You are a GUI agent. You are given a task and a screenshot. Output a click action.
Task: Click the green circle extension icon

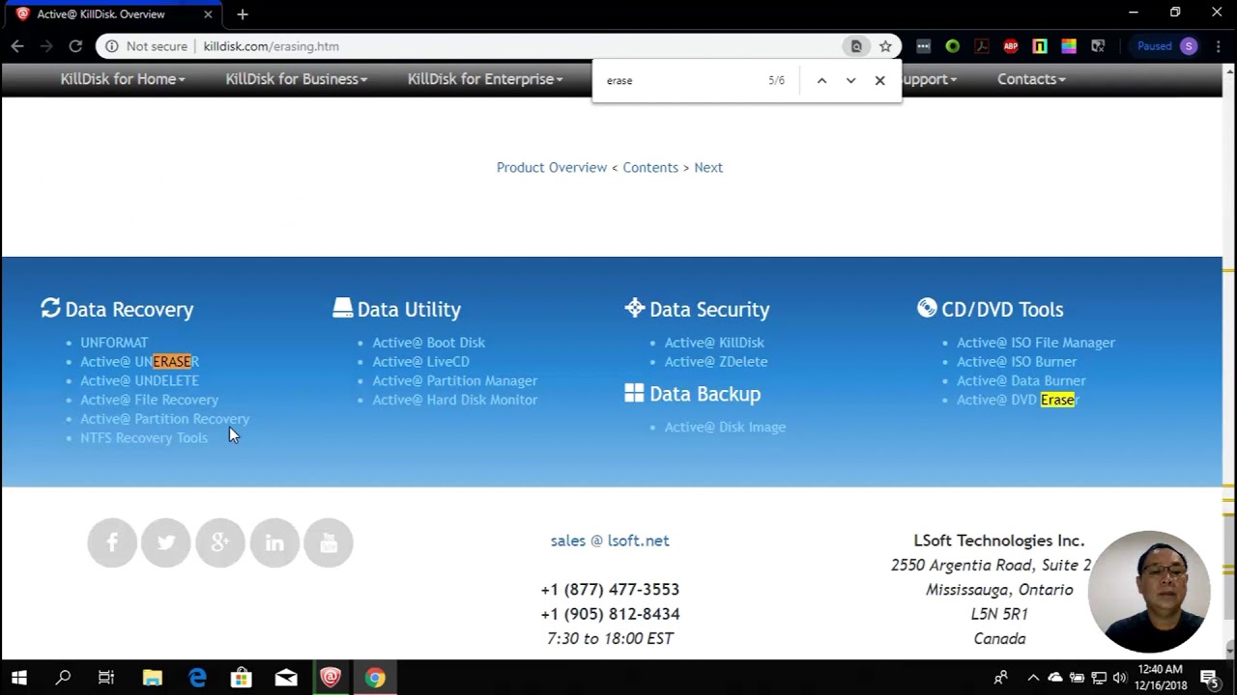pyautogui.click(x=953, y=46)
